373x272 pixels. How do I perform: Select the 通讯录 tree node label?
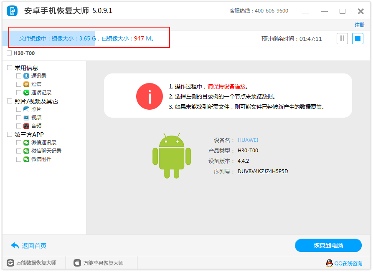[x=39, y=76]
